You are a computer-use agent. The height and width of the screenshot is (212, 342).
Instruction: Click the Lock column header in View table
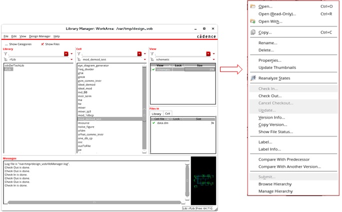click(178, 65)
